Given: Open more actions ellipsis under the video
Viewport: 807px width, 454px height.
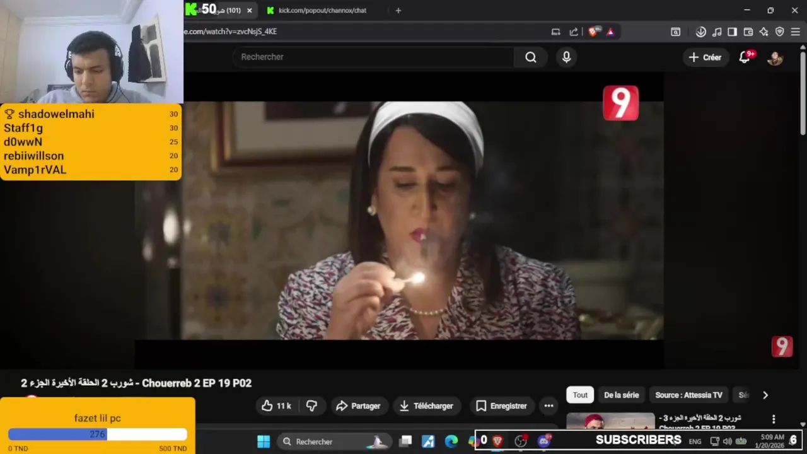Looking at the screenshot, I should 549,406.
